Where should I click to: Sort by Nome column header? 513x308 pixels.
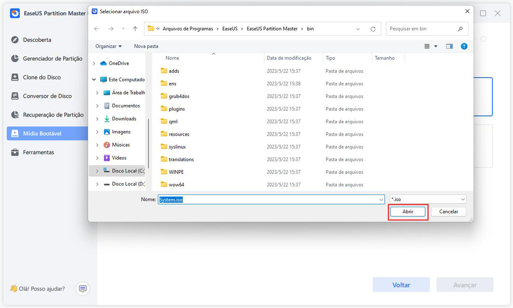click(x=172, y=58)
